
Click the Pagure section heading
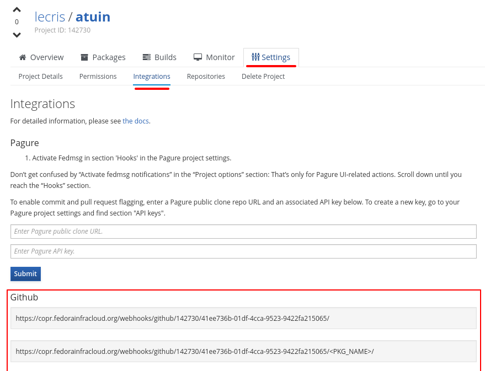click(x=24, y=143)
